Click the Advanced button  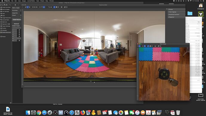[16, 24]
